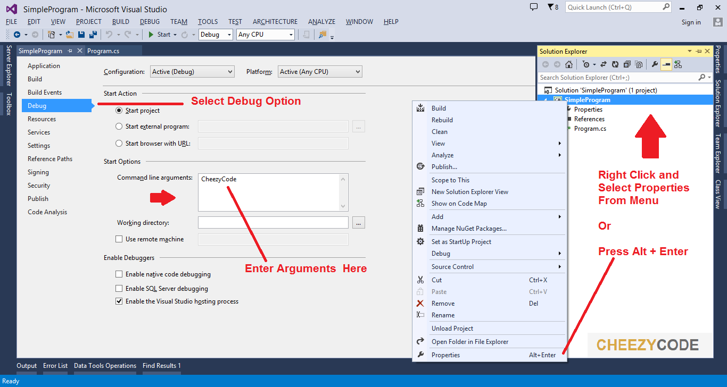This screenshot has width=727, height=387.
Task: Open the Solution Explorer Window Position dropdown arrow
Action: 690,51
